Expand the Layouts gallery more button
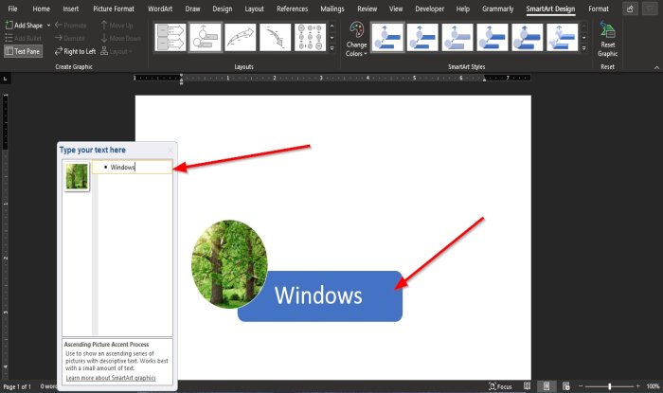 pos(331,48)
